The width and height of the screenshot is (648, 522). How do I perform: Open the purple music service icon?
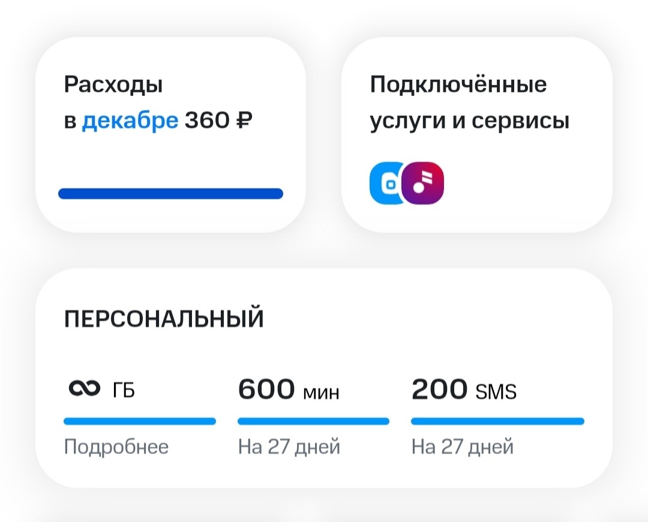pyautogui.click(x=423, y=184)
